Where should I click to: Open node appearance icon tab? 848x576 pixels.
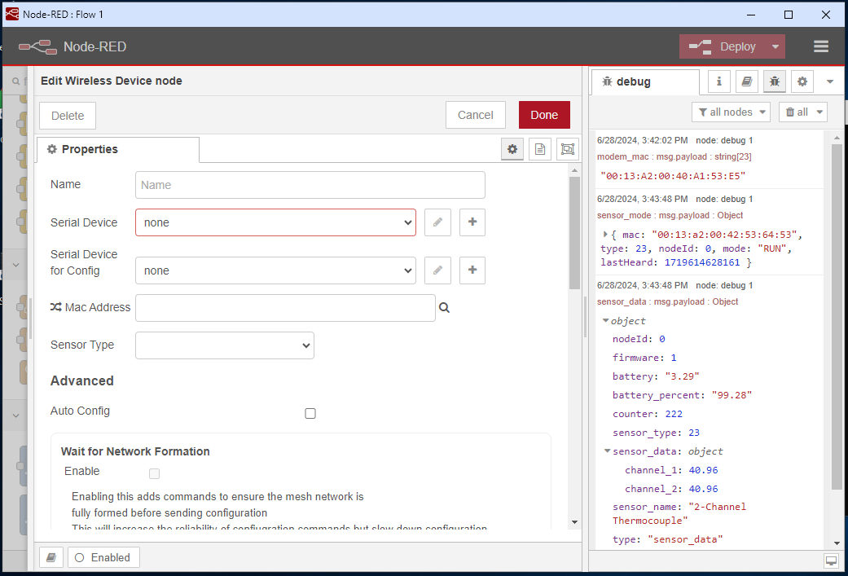[x=567, y=149]
